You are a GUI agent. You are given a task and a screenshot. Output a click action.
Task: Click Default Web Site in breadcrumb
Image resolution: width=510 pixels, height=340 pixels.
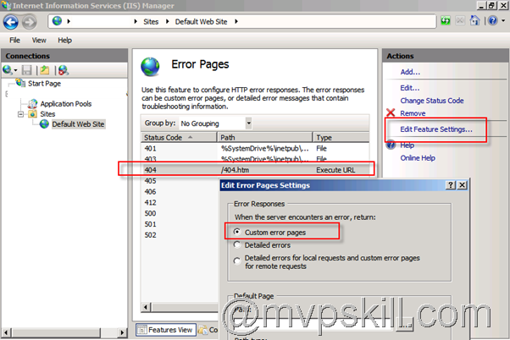(201, 21)
